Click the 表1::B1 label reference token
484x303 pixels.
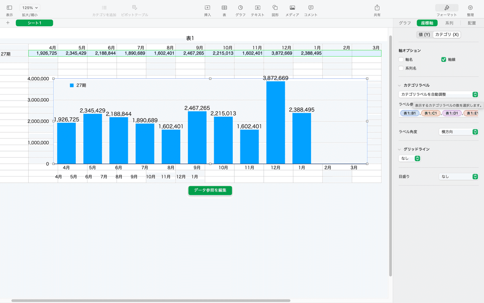point(409,114)
